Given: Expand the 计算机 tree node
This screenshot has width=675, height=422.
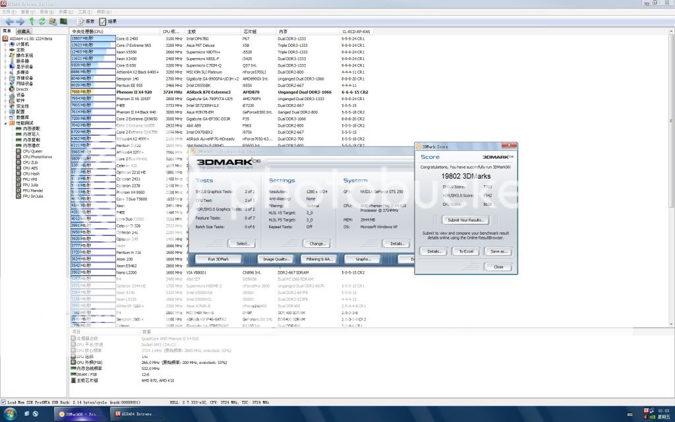Looking at the screenshot, I should (5, 44).
